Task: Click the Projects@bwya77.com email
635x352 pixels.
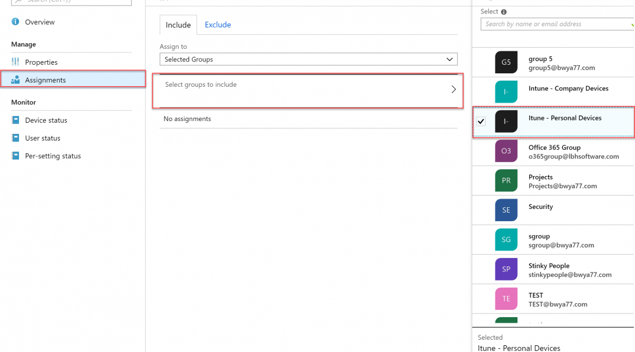Action: coord(563,186)
